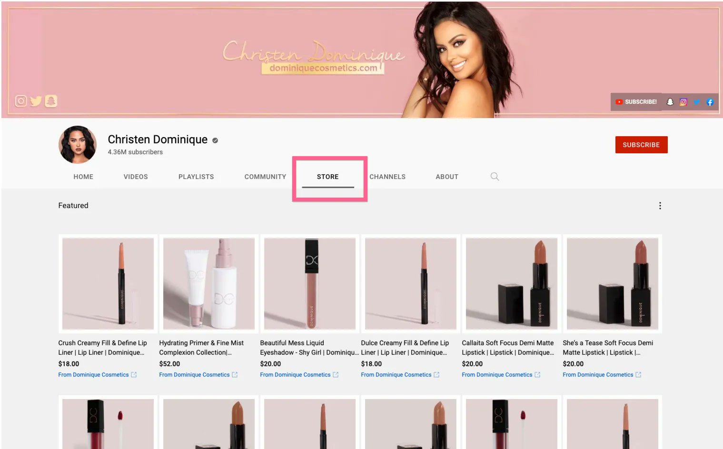Click Callaita Soft Focus Demi Matte lipstick image
Viewport: 723px width, 449px height.
(512, 283)
